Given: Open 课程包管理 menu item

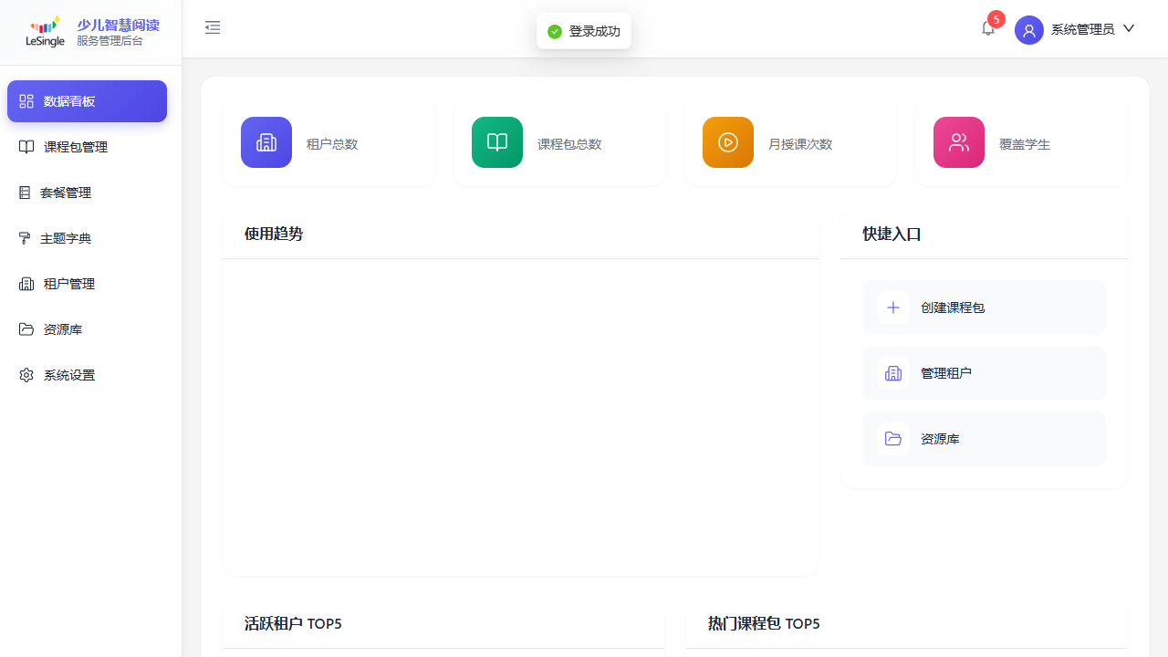Looking at the screenshot, I should [76, 147].
